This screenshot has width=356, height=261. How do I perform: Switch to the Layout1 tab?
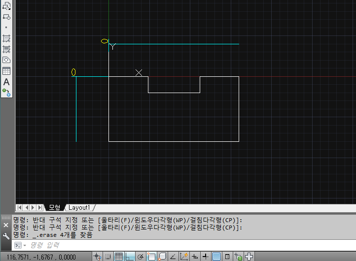coord(79,207)
